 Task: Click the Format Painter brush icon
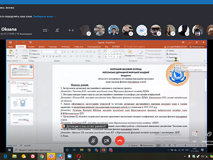tap(17, 57)
